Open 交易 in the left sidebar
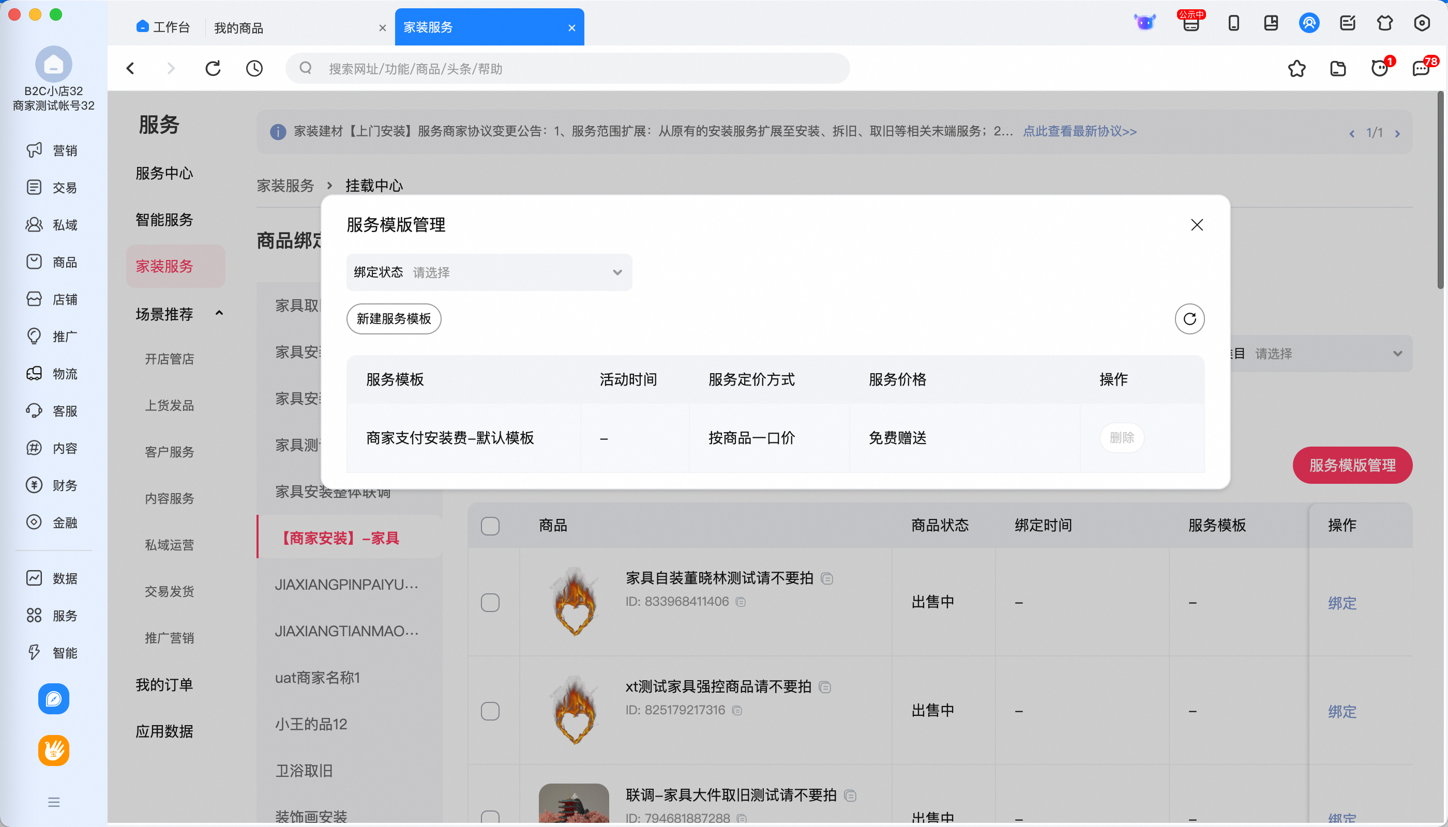This screenshot has width=1448, height=827. 52,188
